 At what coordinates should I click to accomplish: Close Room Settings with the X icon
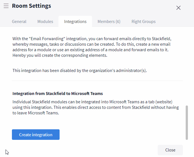[178, 8]
